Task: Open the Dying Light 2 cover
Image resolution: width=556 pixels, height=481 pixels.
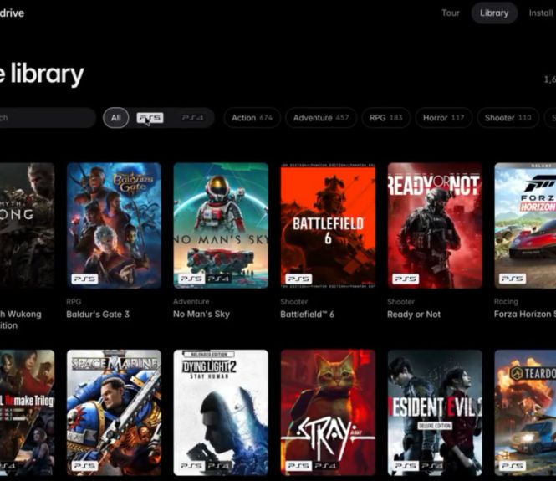Action: click(x=221, y=412)
